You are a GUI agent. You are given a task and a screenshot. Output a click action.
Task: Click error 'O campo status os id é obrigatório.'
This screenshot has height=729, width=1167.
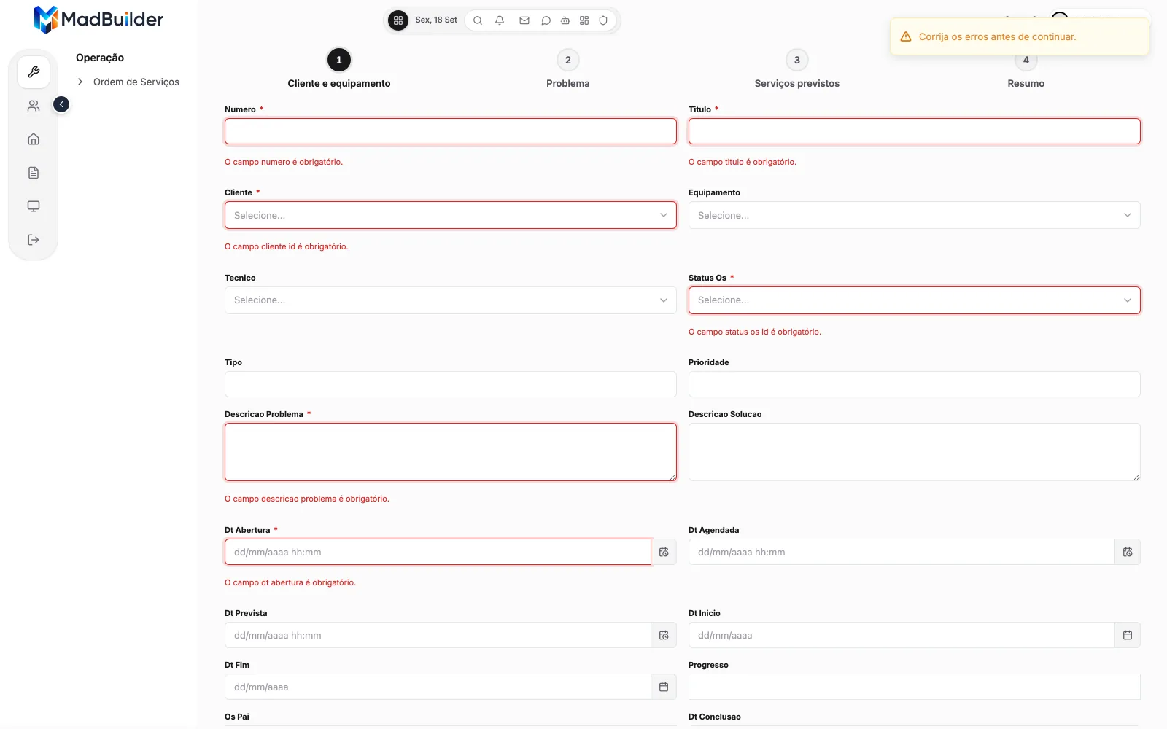coord(755,332)
